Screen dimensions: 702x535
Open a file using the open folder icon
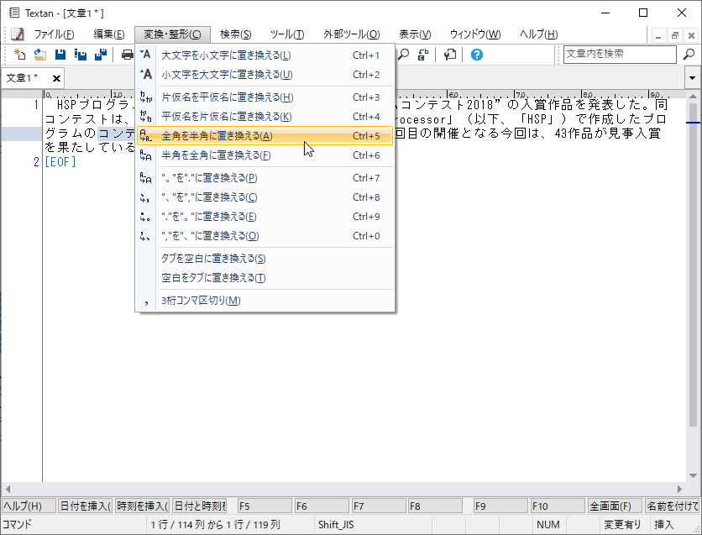tap(40, 54)
